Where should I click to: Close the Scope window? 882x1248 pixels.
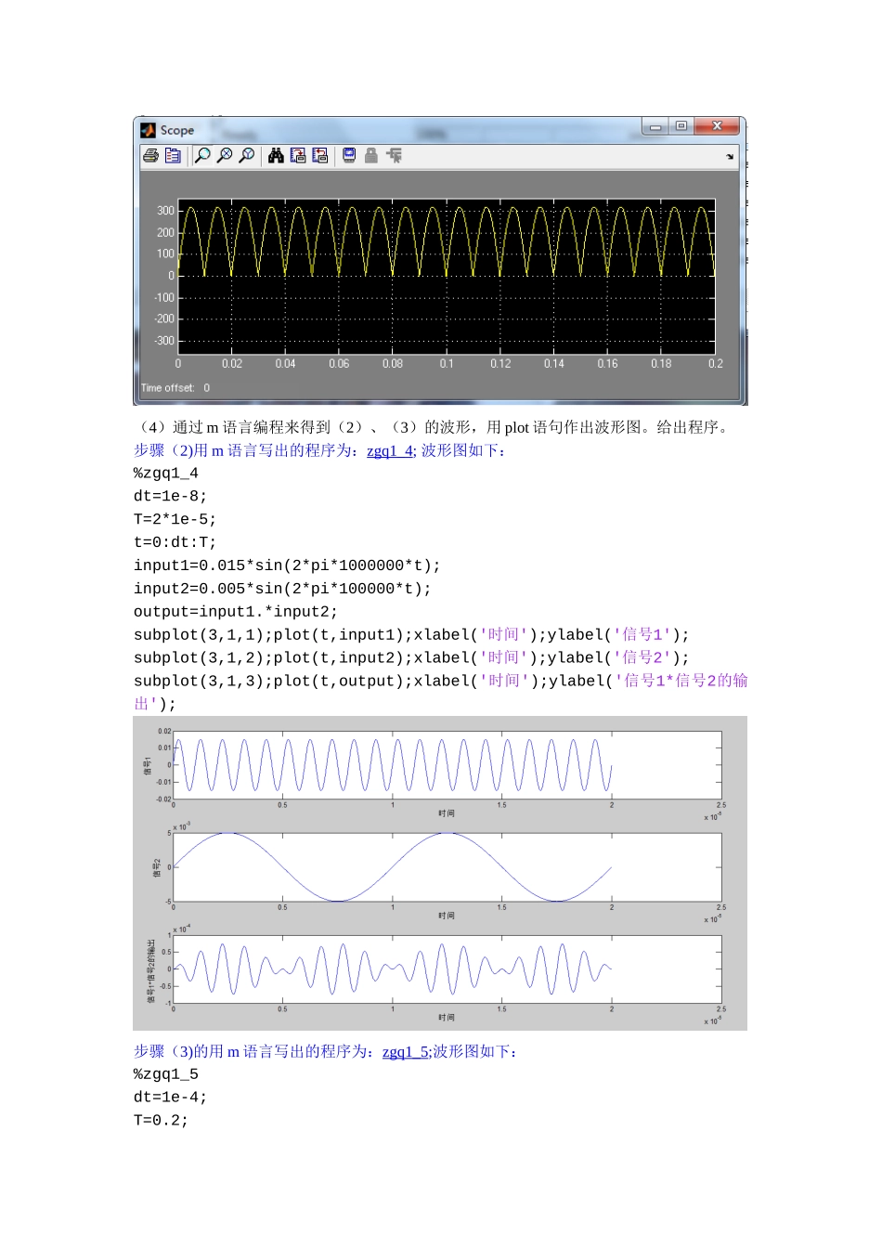[x=717, y=126]
